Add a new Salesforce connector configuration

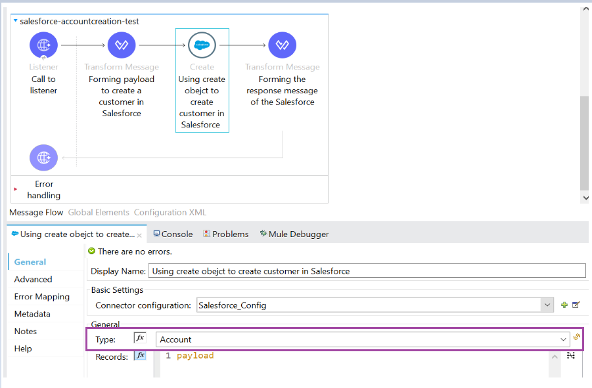coord(563,305)
